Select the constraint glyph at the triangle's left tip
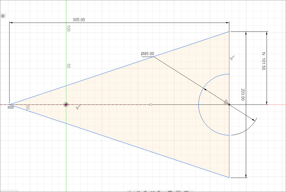Viewport: 286px width, 192px height. click(11, 107)
